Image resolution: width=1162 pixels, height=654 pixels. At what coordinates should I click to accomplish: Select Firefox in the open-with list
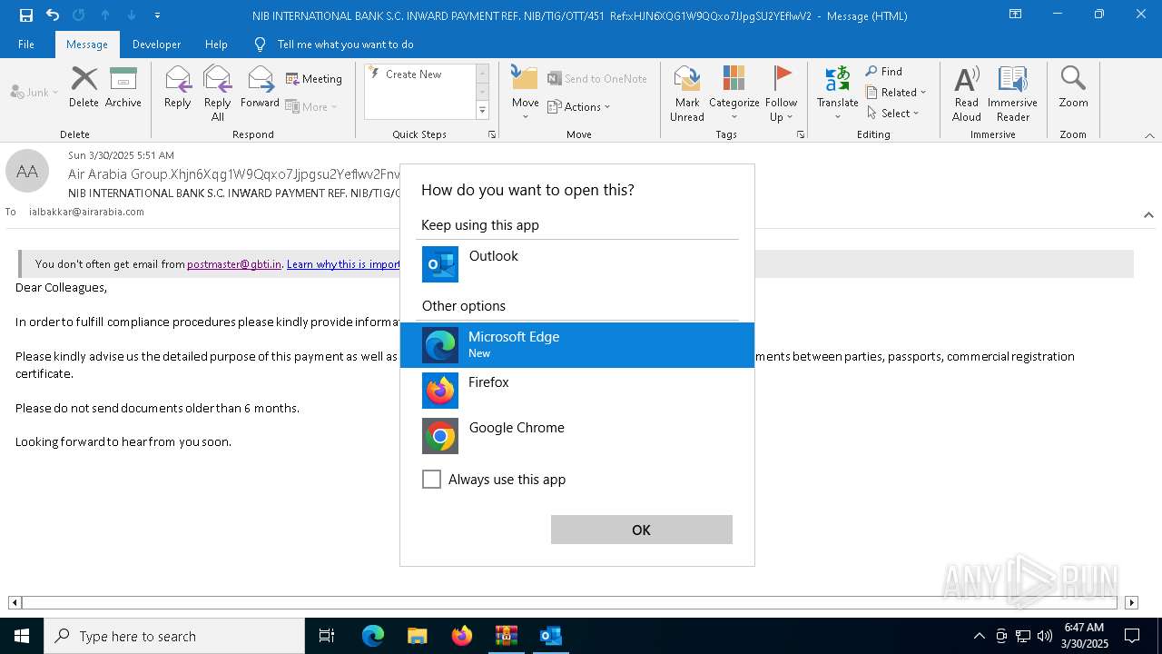(x=577, y=391)
